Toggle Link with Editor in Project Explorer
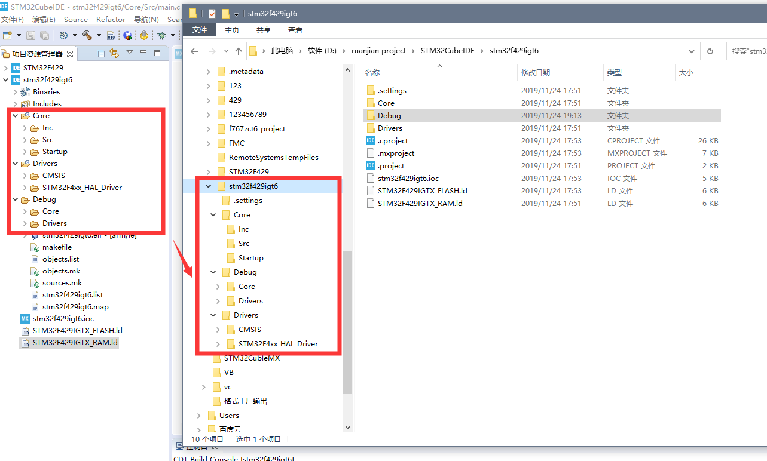This screenshot has width=767, height=461. pyautogui.click(x=114, y=53)
